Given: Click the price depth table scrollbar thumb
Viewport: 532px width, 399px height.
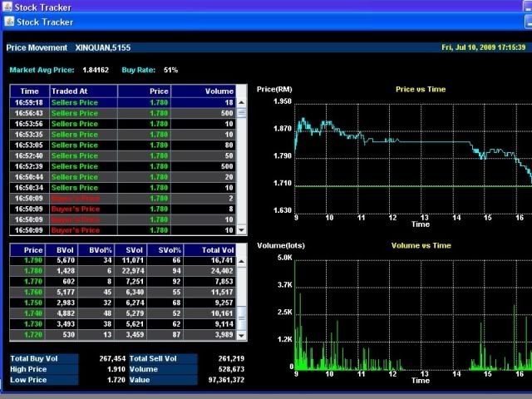Looking at the screenshot, I should 242,316.
